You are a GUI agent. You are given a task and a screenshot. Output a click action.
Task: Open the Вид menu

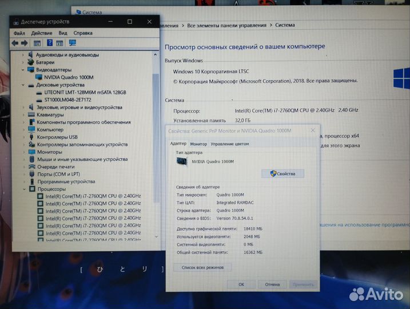tap(63, 33)
